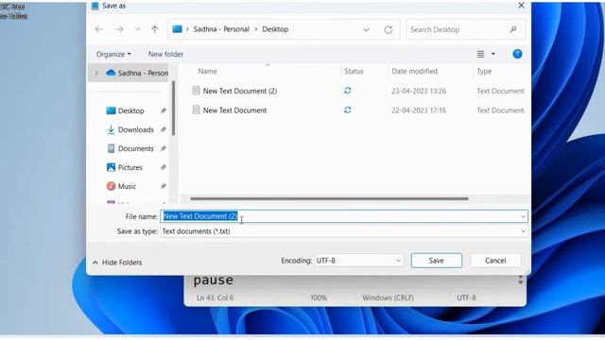Go forward using the forward arrow
Viewport: 605px width, 340px height.
(120, 29)
